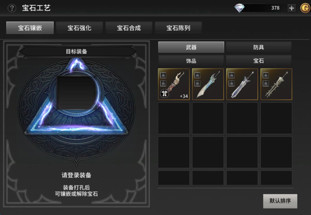This screenshot has width=311, height=215.
Task: Select the red weapon with +34
Action: coord(174,84)
